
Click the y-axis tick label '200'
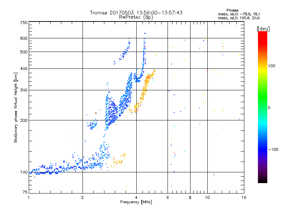pyautogui.click(x=24, y=120)
